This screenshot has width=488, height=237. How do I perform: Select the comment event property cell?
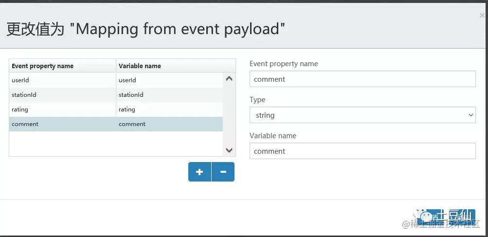click(x=63, y=124)
